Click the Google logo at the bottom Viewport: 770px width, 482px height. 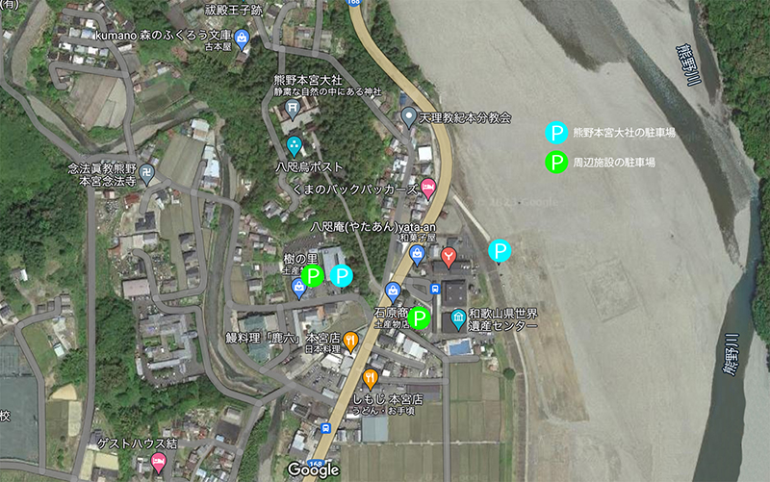[x=314, y=469]
